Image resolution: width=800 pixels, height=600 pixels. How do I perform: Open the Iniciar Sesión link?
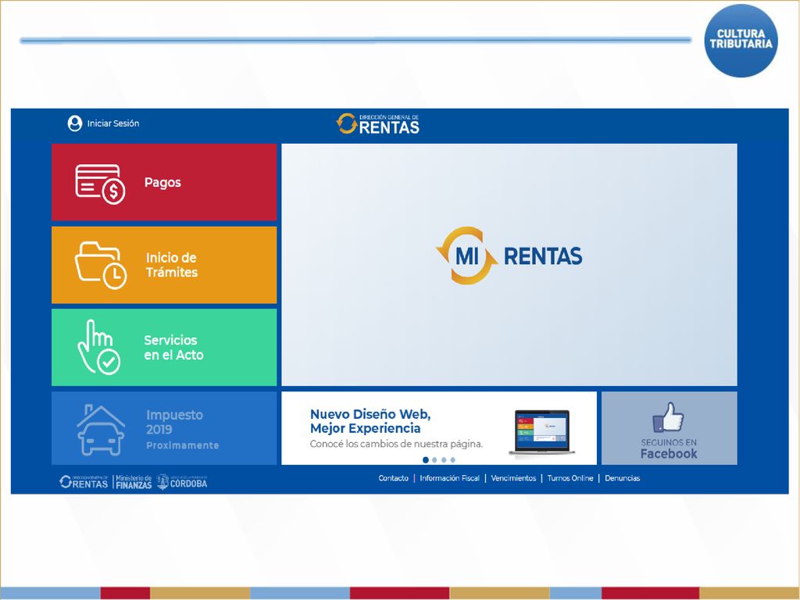tap(112, 123)
